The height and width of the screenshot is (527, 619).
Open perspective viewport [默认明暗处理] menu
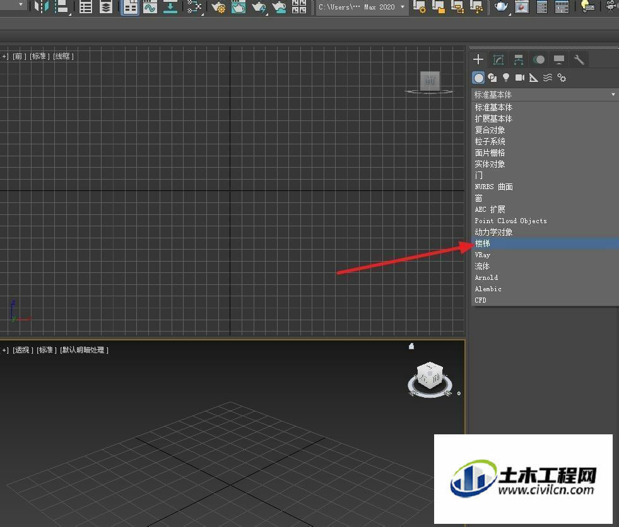point(84,350)
